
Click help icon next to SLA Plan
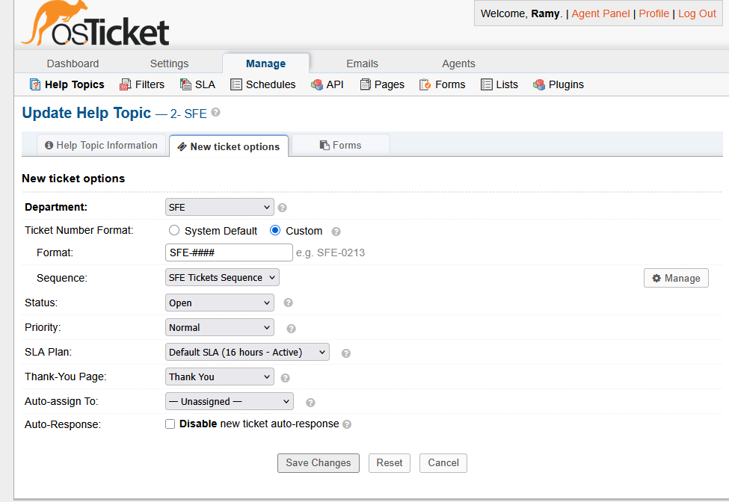pos(346,353)
